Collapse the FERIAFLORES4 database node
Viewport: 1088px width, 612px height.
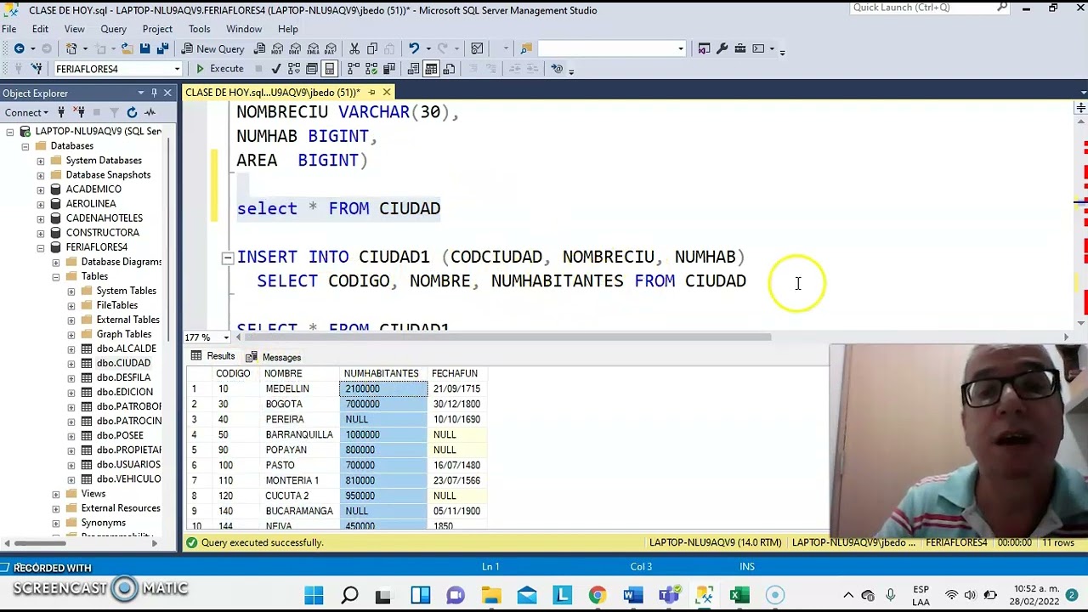tap(41, 247)
